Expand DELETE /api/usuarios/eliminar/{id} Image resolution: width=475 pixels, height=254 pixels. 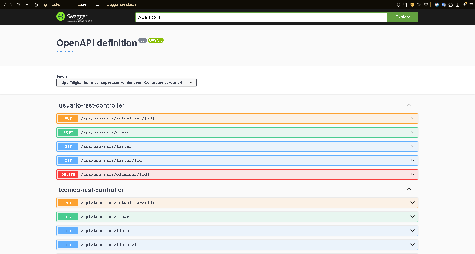[x=237, y=175]
